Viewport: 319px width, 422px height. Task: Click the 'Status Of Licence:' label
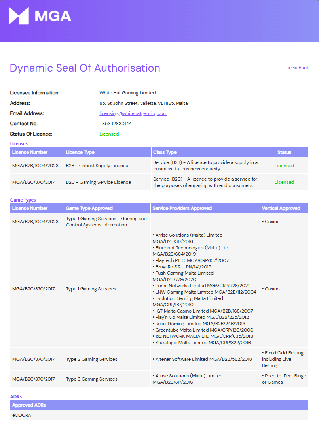tap(31, 134)
